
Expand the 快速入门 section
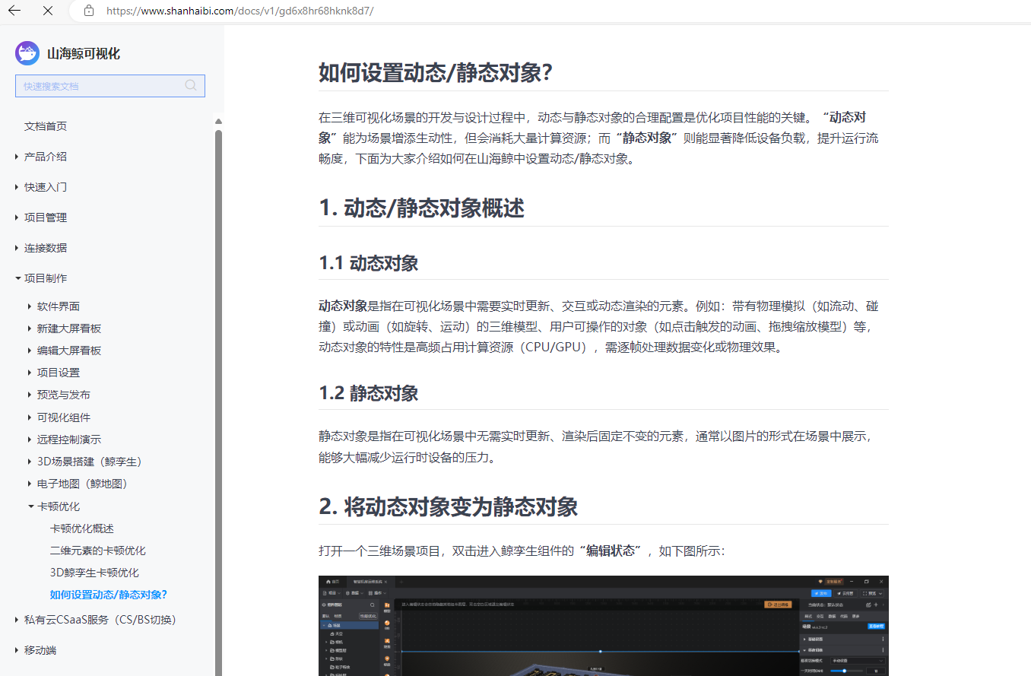(x=45, y=187)
